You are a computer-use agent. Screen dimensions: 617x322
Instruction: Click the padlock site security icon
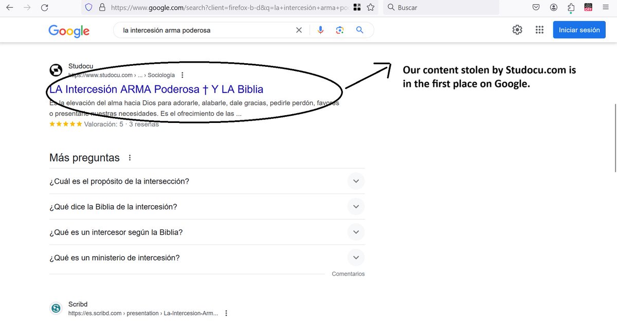coord(102,8)
